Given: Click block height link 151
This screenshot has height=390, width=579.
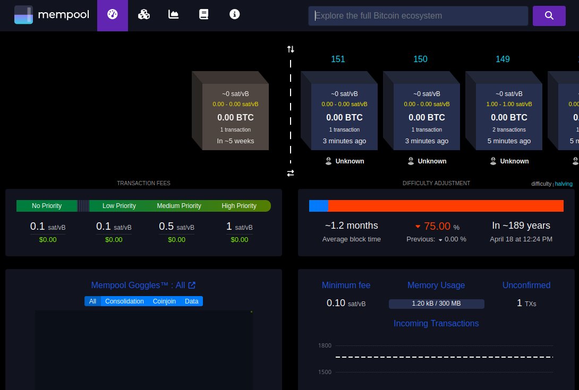Looking at the screenshot, I should (338, 59).
